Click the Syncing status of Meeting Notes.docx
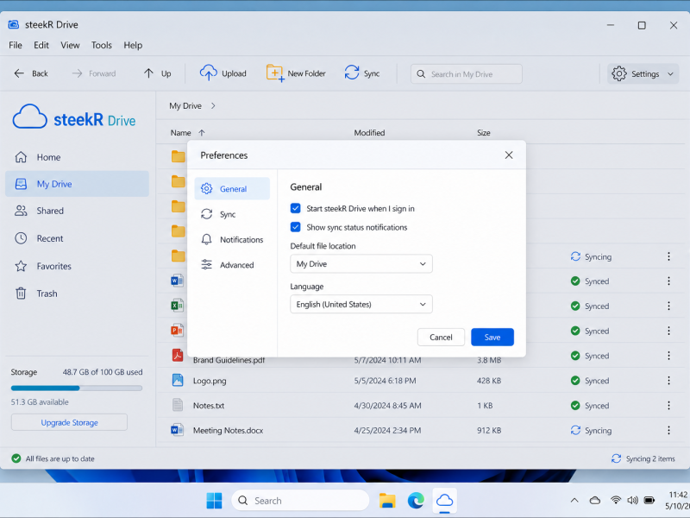The height and width of the screenshot is (518, 690). (591, 430)
